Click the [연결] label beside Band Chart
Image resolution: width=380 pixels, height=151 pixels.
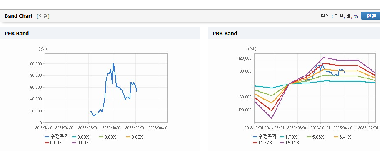pos(43,16)
